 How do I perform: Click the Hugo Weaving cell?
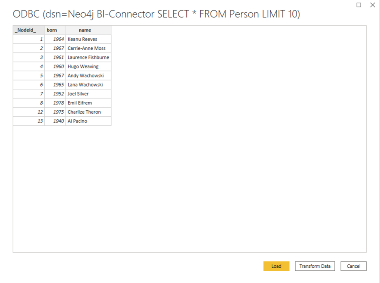tap(88, 66)
